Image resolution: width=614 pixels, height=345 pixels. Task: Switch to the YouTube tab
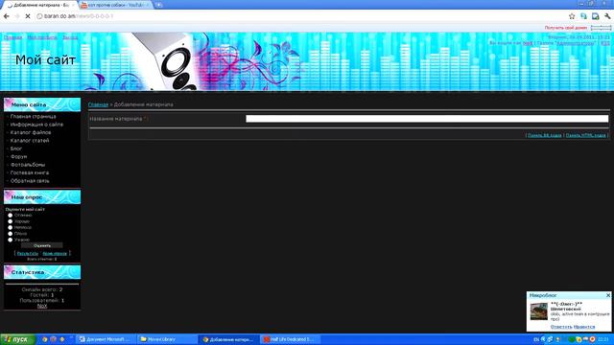coord(115,5)
